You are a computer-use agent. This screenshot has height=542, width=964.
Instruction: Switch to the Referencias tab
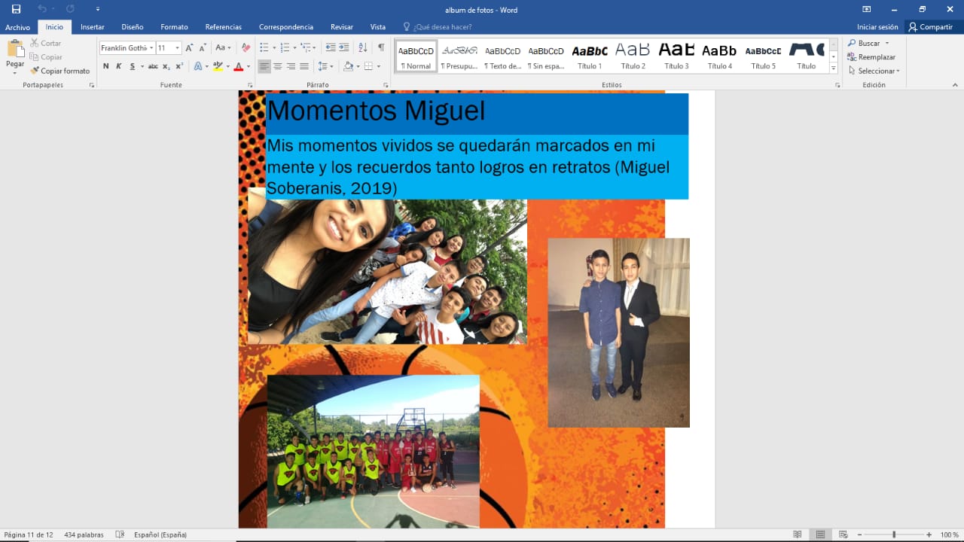click(224, 27)
